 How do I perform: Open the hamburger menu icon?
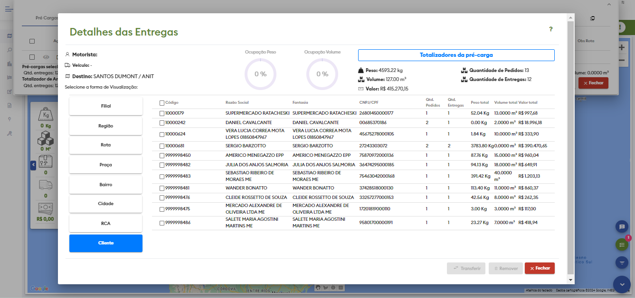point(9,8)
